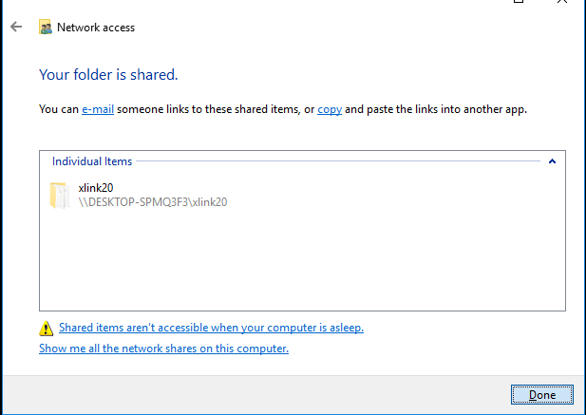Image resolution: width=586 pixels, height=415 pixels.
Task: Click the \\DESKTOP-SPMQ3F3\xlink20 network path
Action: point(153,202)
